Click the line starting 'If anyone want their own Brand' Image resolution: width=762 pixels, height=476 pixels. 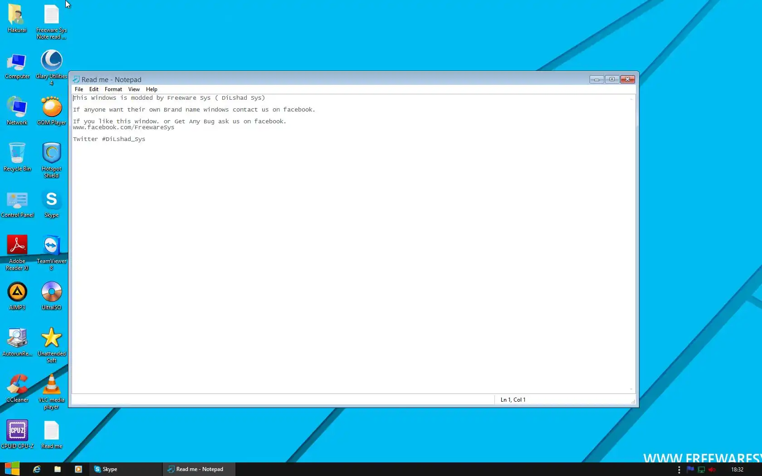tap(194, 110)
